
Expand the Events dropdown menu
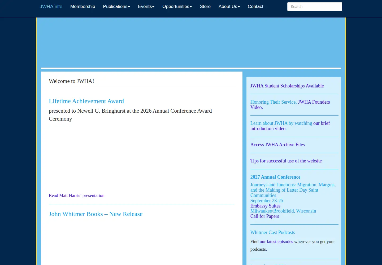[x=146, y=7]
